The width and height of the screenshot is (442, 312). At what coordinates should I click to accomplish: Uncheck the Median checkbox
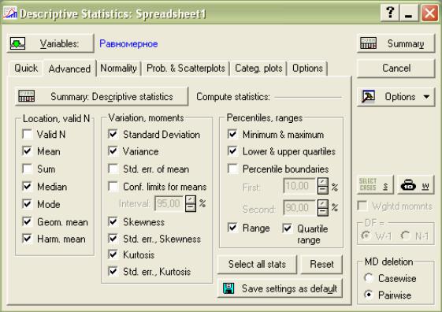(x=28, y=186)
